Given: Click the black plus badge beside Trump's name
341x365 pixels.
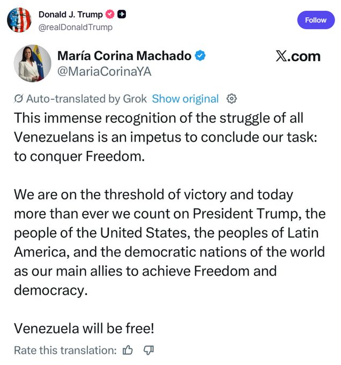Looking at the screenshot, I should 122,14.
